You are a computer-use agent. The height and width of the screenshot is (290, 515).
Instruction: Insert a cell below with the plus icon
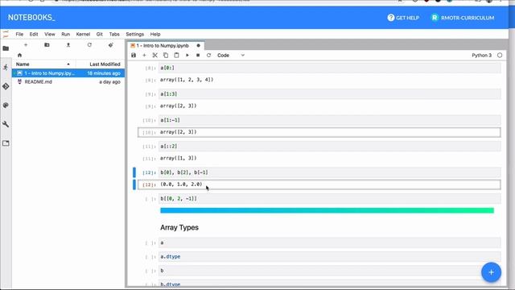point(144,56)
